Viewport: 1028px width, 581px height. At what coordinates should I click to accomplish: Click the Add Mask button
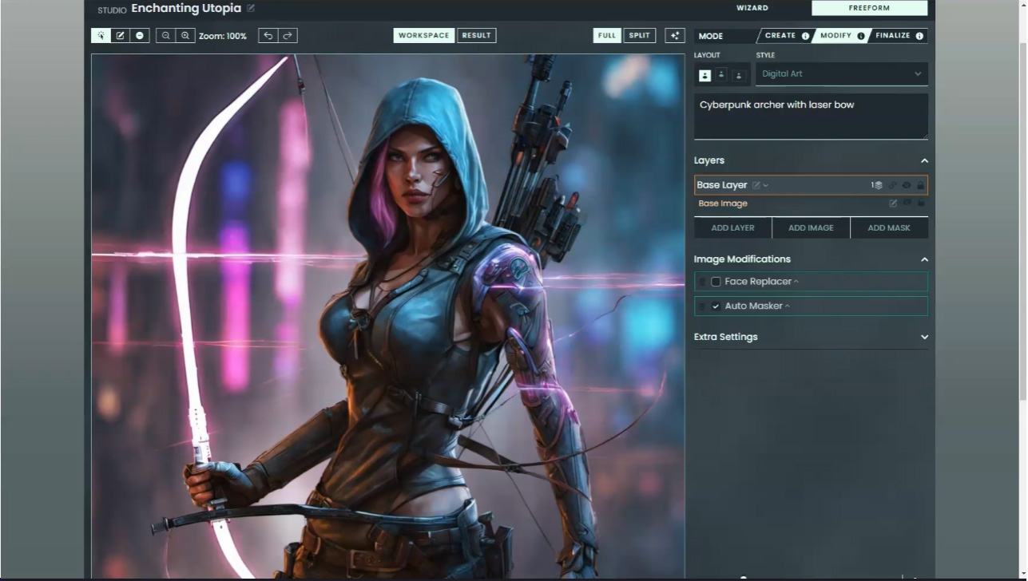pyautogui.click(x=888, y=228)
